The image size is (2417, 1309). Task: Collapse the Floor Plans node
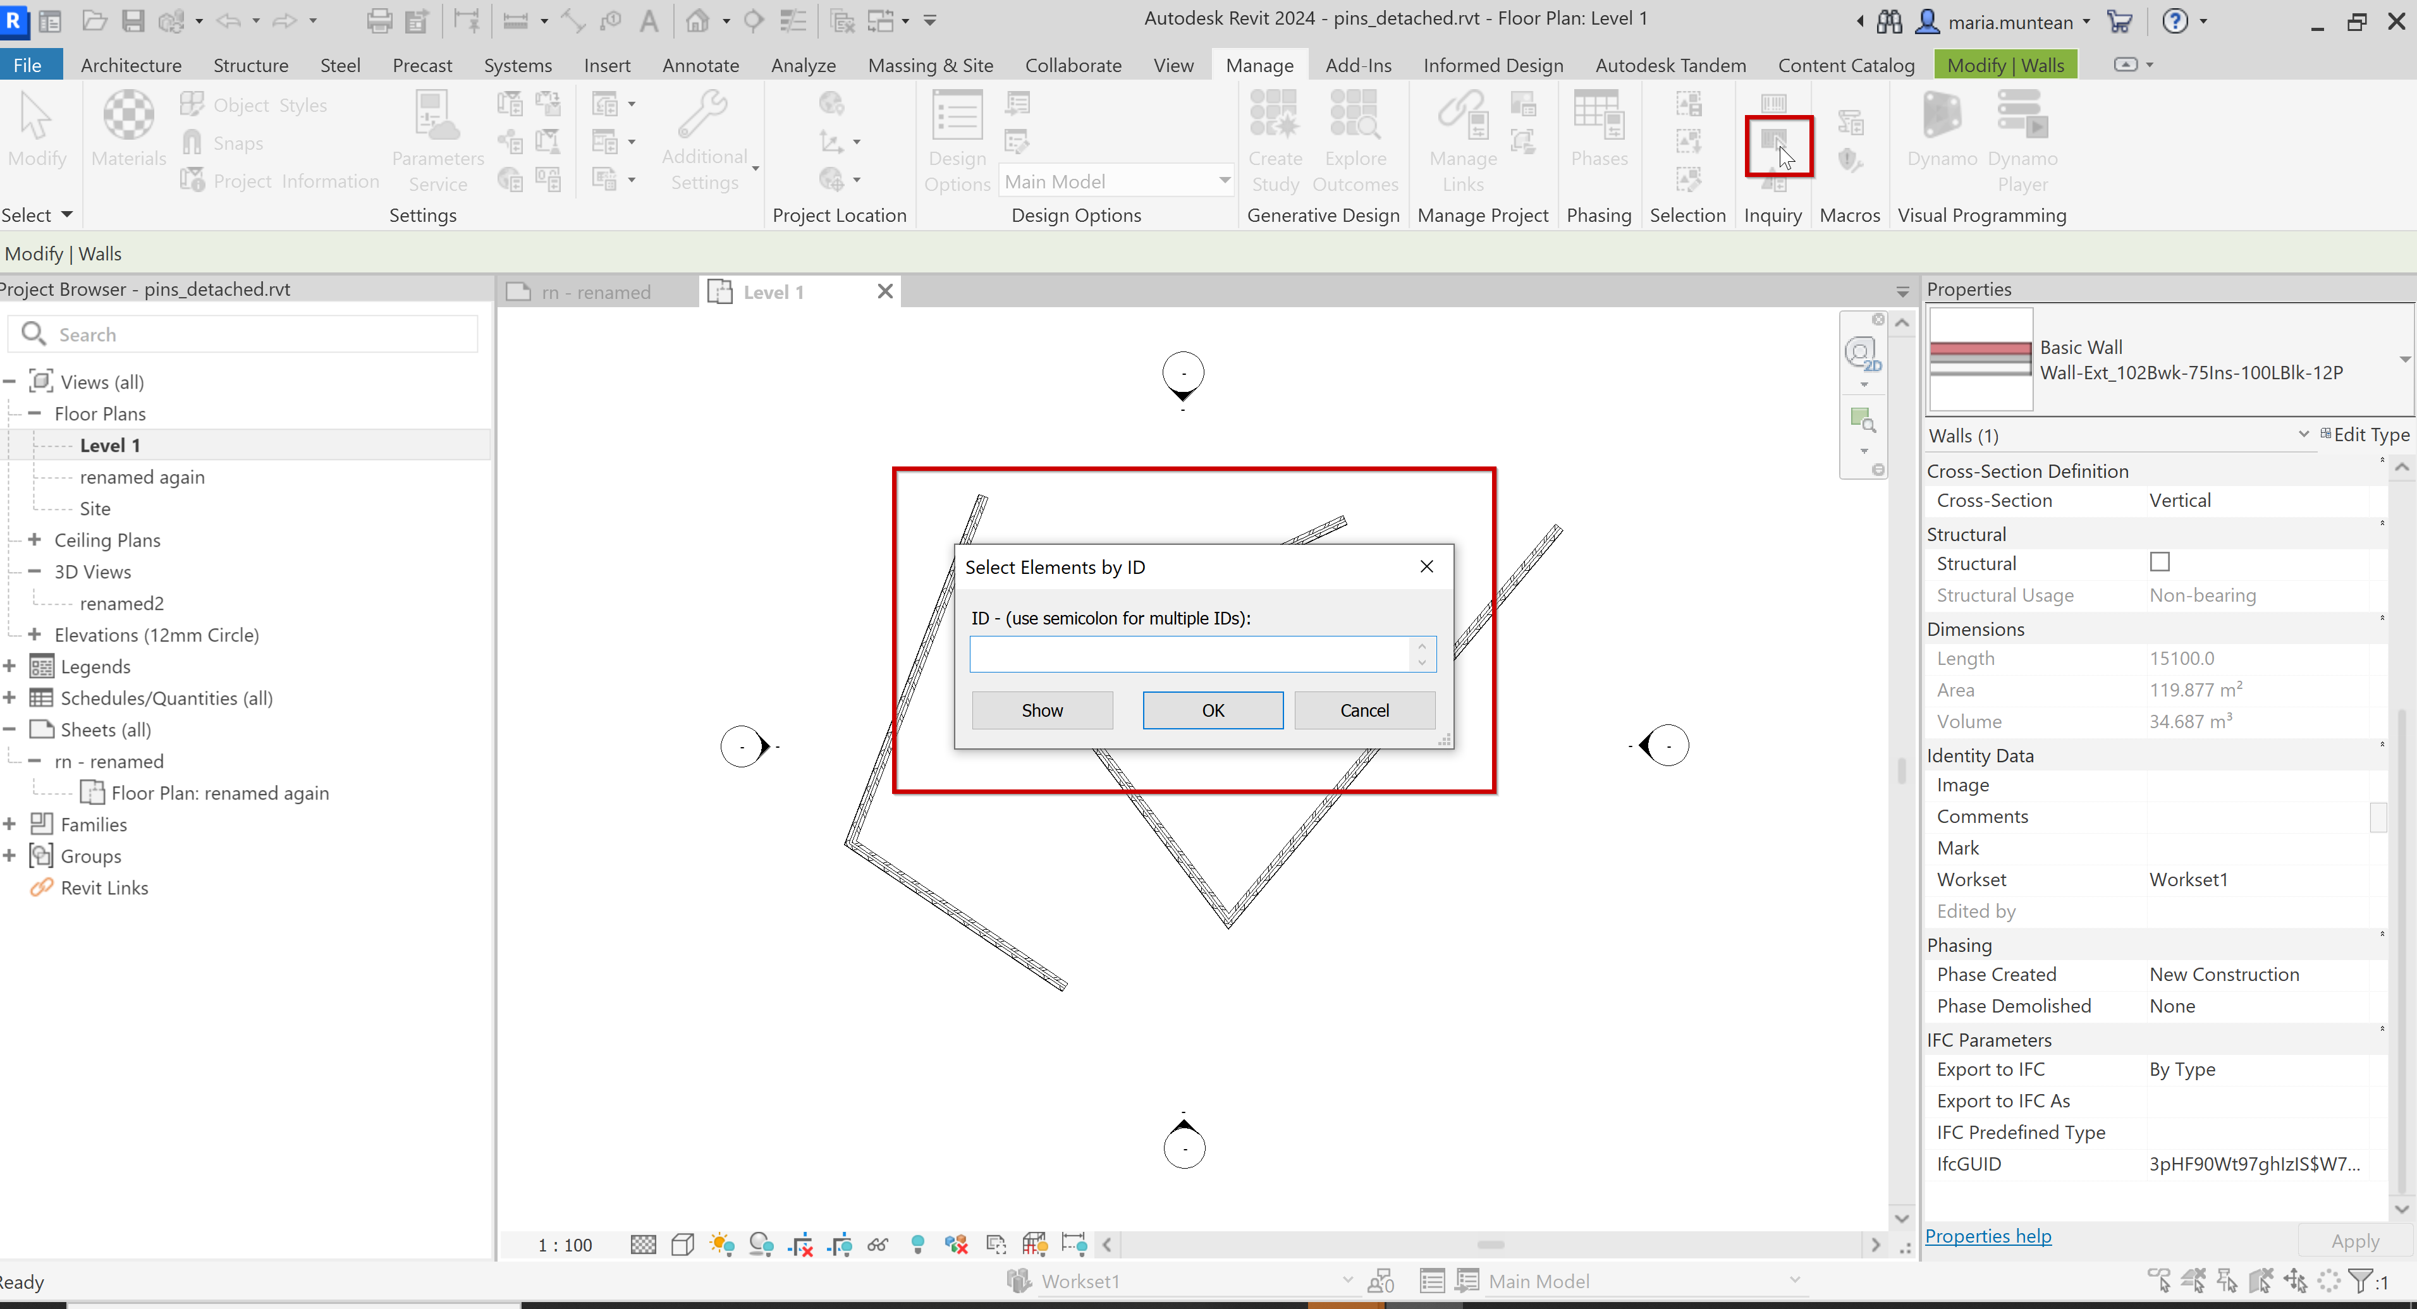click(x=35, y=413)
